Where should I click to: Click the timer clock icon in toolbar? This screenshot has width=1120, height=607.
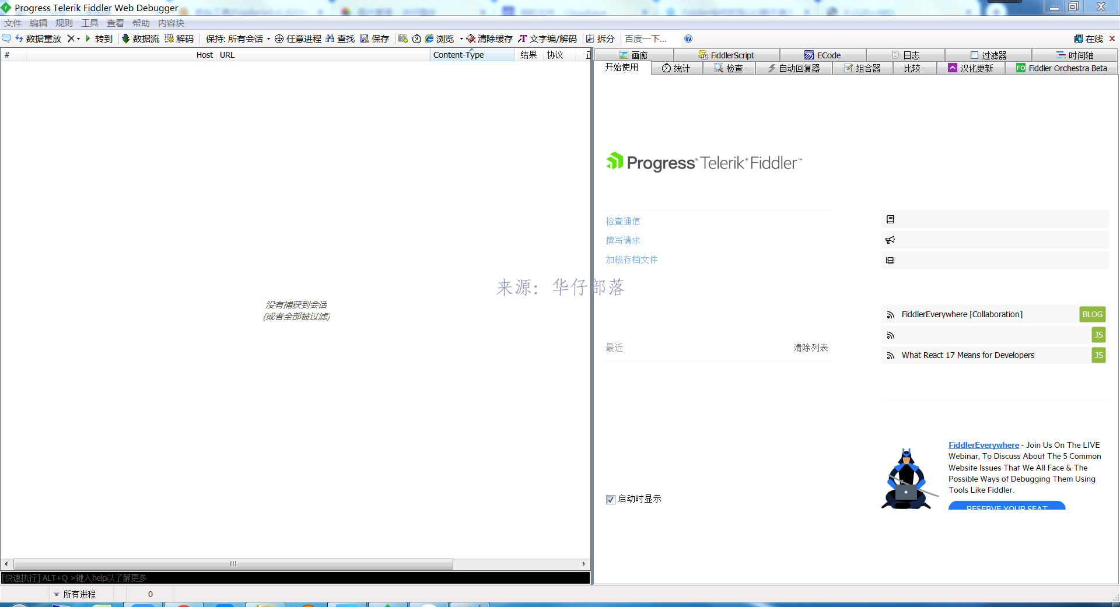point(416,38)
